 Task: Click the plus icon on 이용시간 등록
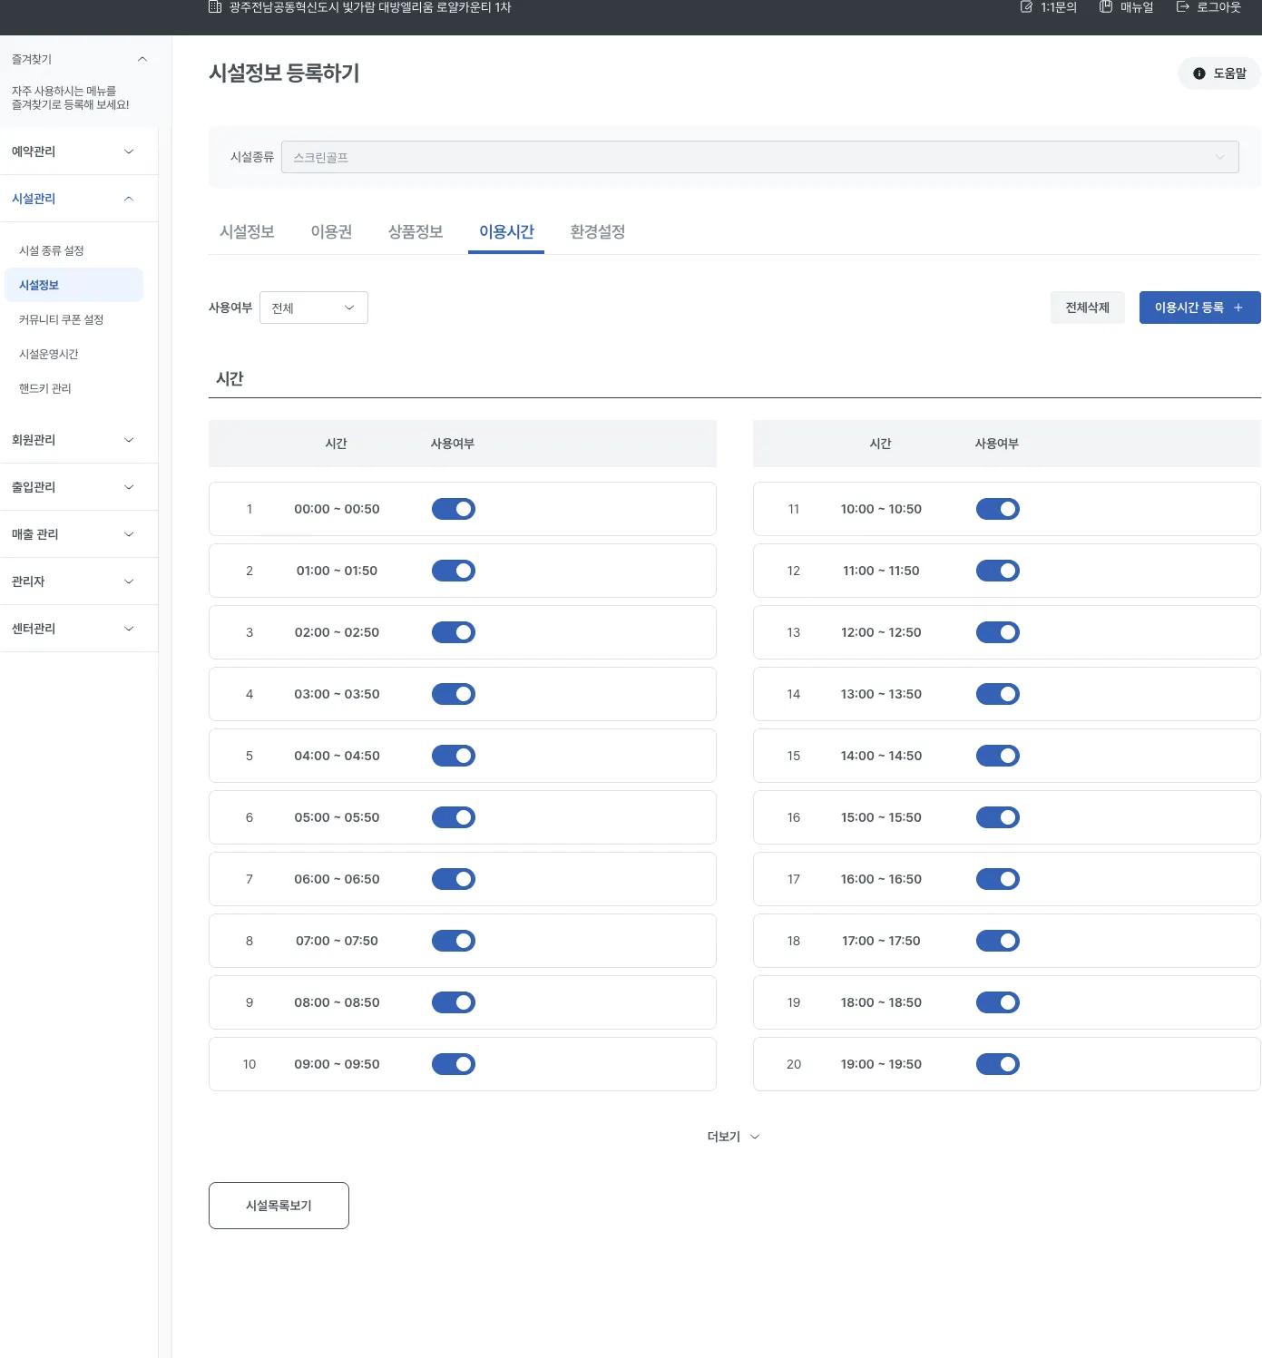pos(1238,308)
